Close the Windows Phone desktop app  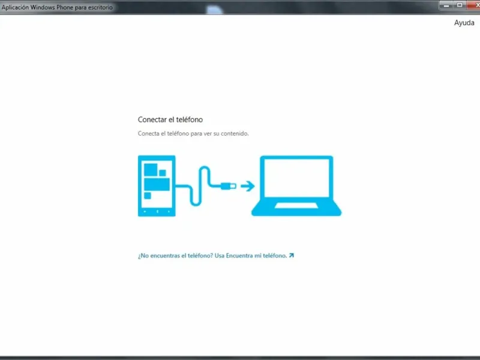(474, 5)
